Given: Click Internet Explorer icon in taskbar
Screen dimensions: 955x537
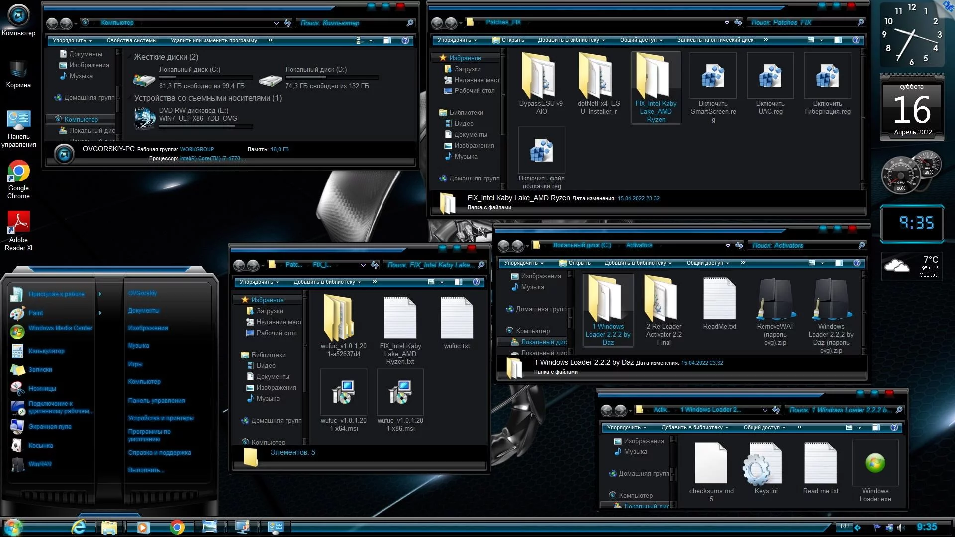Looking at the screenshot, I should pos(79,527).
